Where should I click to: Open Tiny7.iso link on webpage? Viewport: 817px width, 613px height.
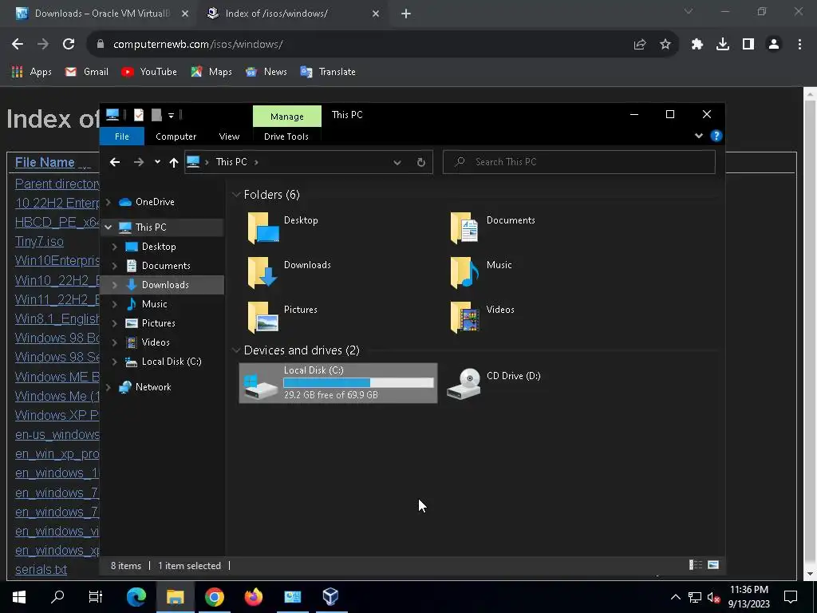(x=39, y=242)
